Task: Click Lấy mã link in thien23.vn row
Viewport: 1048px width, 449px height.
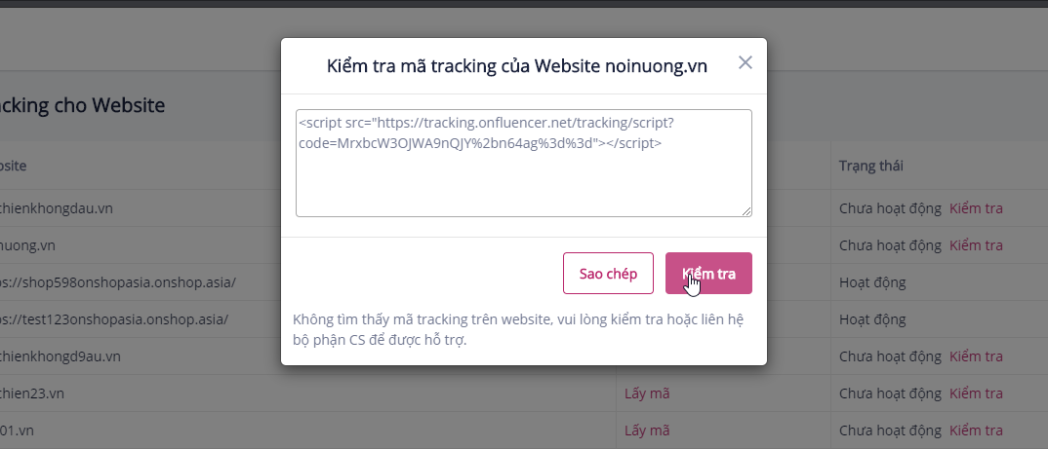Action: pyautogui.click(x=647, y=393)
